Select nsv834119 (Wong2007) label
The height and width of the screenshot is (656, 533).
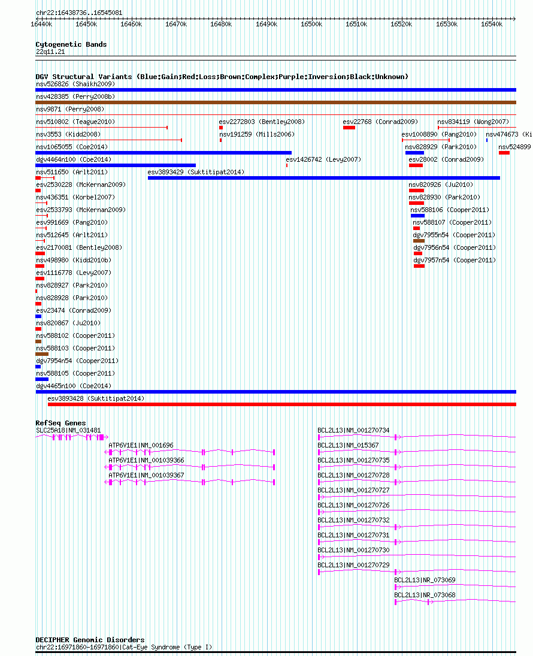pyautogui.click(x=473, y=122)
